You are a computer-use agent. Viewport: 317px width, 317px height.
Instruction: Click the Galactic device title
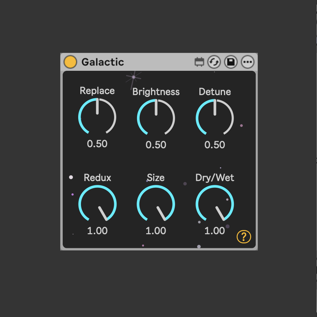click(102, 62)
